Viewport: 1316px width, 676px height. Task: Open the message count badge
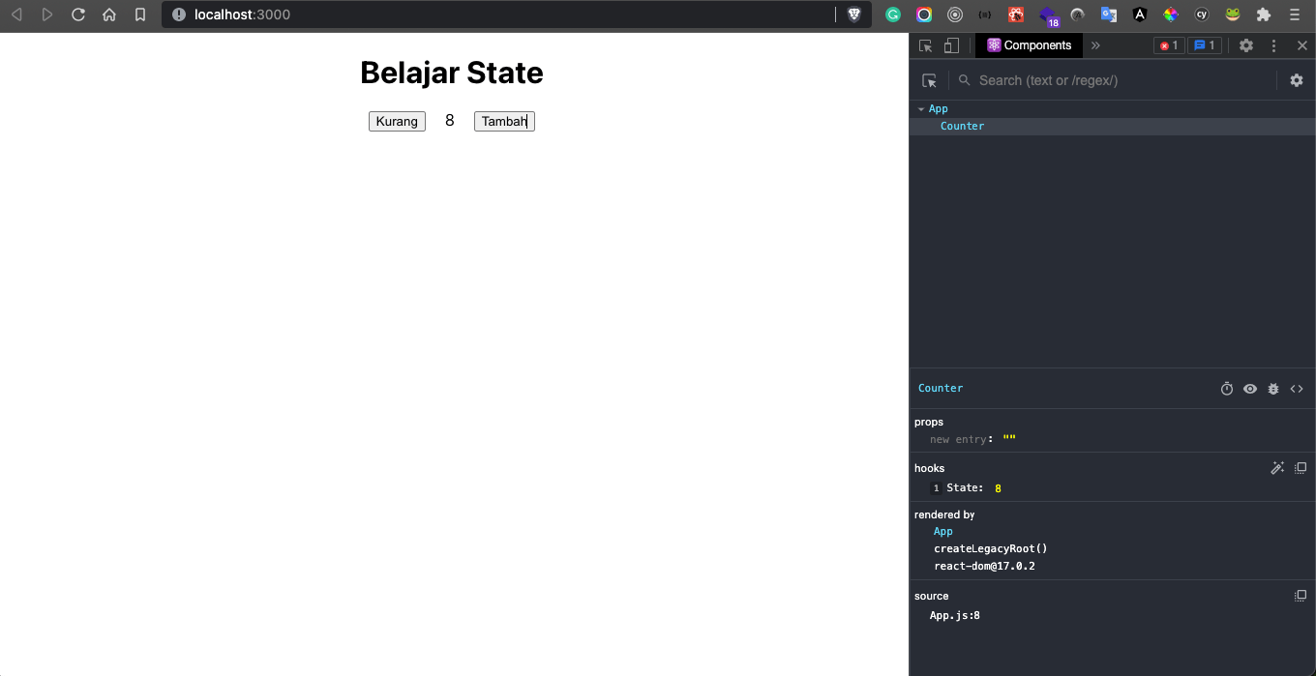point(1205,45)
